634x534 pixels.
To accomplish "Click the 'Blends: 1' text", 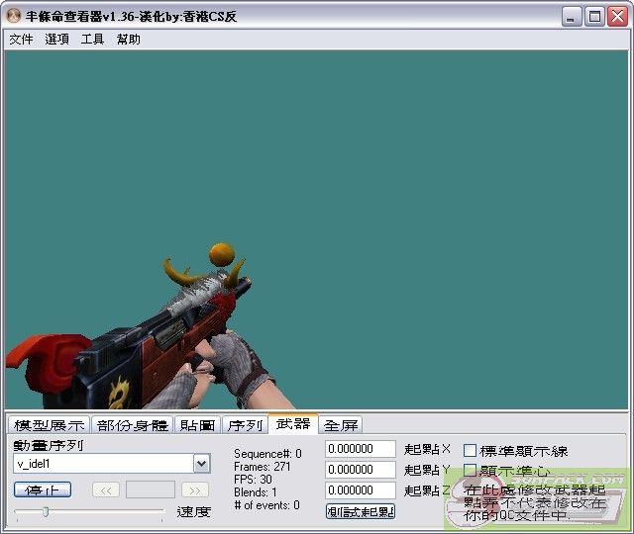I will click(x=256, y=492).
